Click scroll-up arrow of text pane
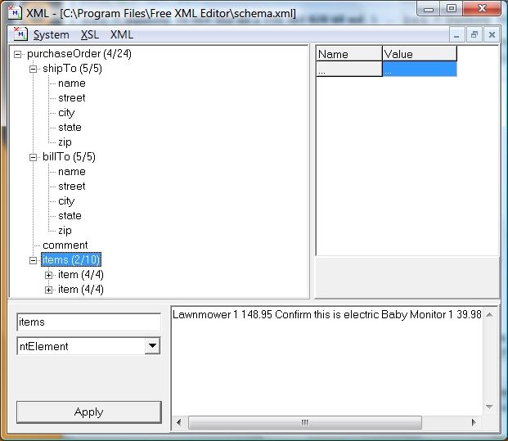Viewport: 508px width, 441px height. pos(489,315)
